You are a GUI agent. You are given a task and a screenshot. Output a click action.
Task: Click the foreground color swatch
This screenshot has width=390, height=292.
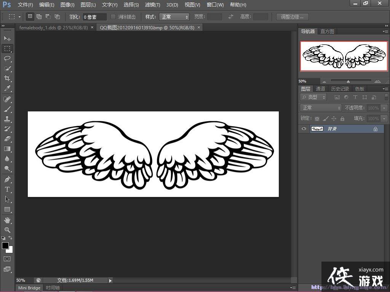tap(5, 246)
